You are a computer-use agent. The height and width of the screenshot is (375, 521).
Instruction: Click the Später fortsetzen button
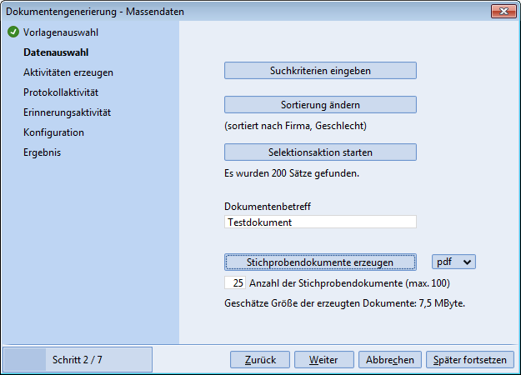pos(469,360)
